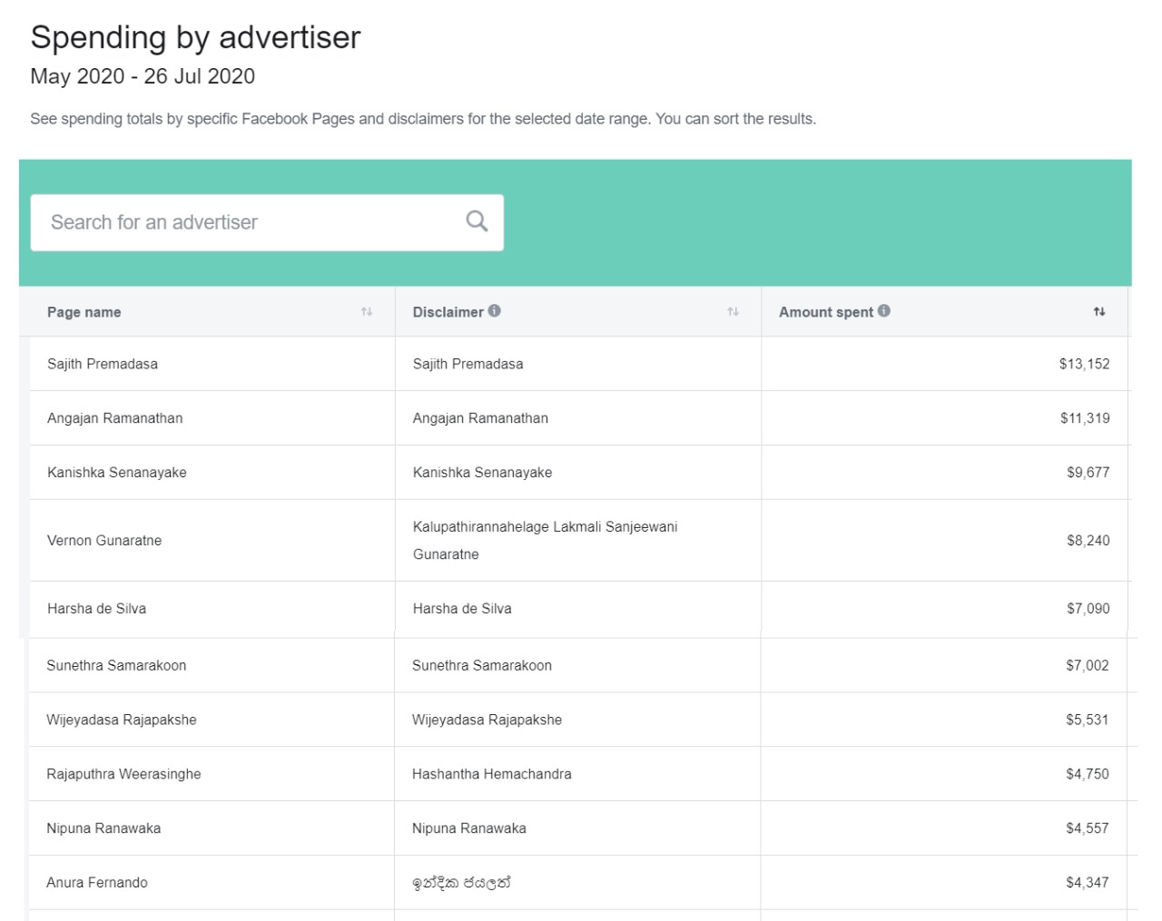Click disclaimer cell Sajith Premadasa
Screen dimensions: 1162x921
tap(468, 364)
